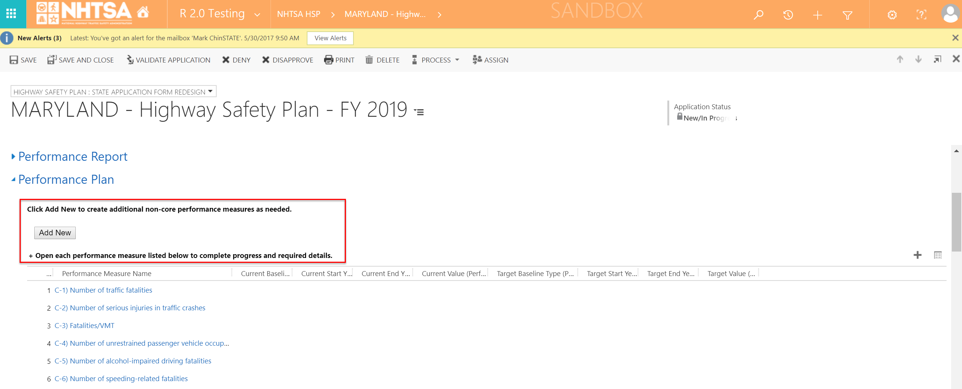This screenshot has height=389, width=962.
Task: Sort by Performance Measure Name column
Action: click(x=107, y=273)
